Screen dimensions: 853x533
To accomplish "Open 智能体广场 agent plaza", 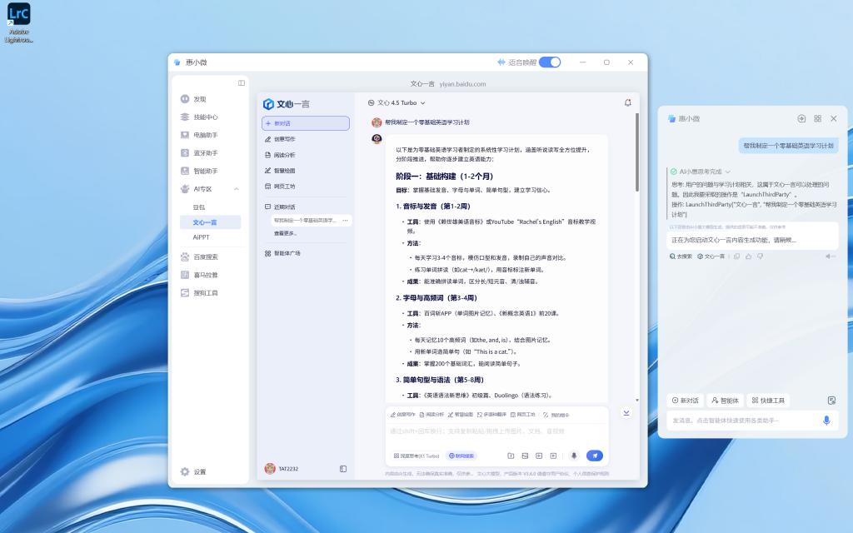I will point(282,253).
